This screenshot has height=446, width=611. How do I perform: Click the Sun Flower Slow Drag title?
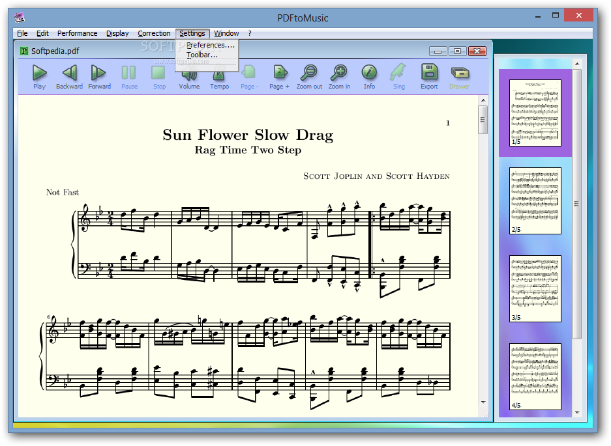[x=248, y=135]
